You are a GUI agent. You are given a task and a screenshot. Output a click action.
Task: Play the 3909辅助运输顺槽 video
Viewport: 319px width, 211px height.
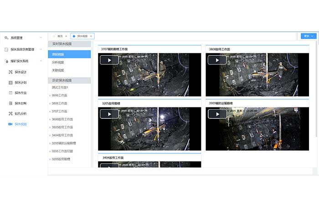coord(217,114)
